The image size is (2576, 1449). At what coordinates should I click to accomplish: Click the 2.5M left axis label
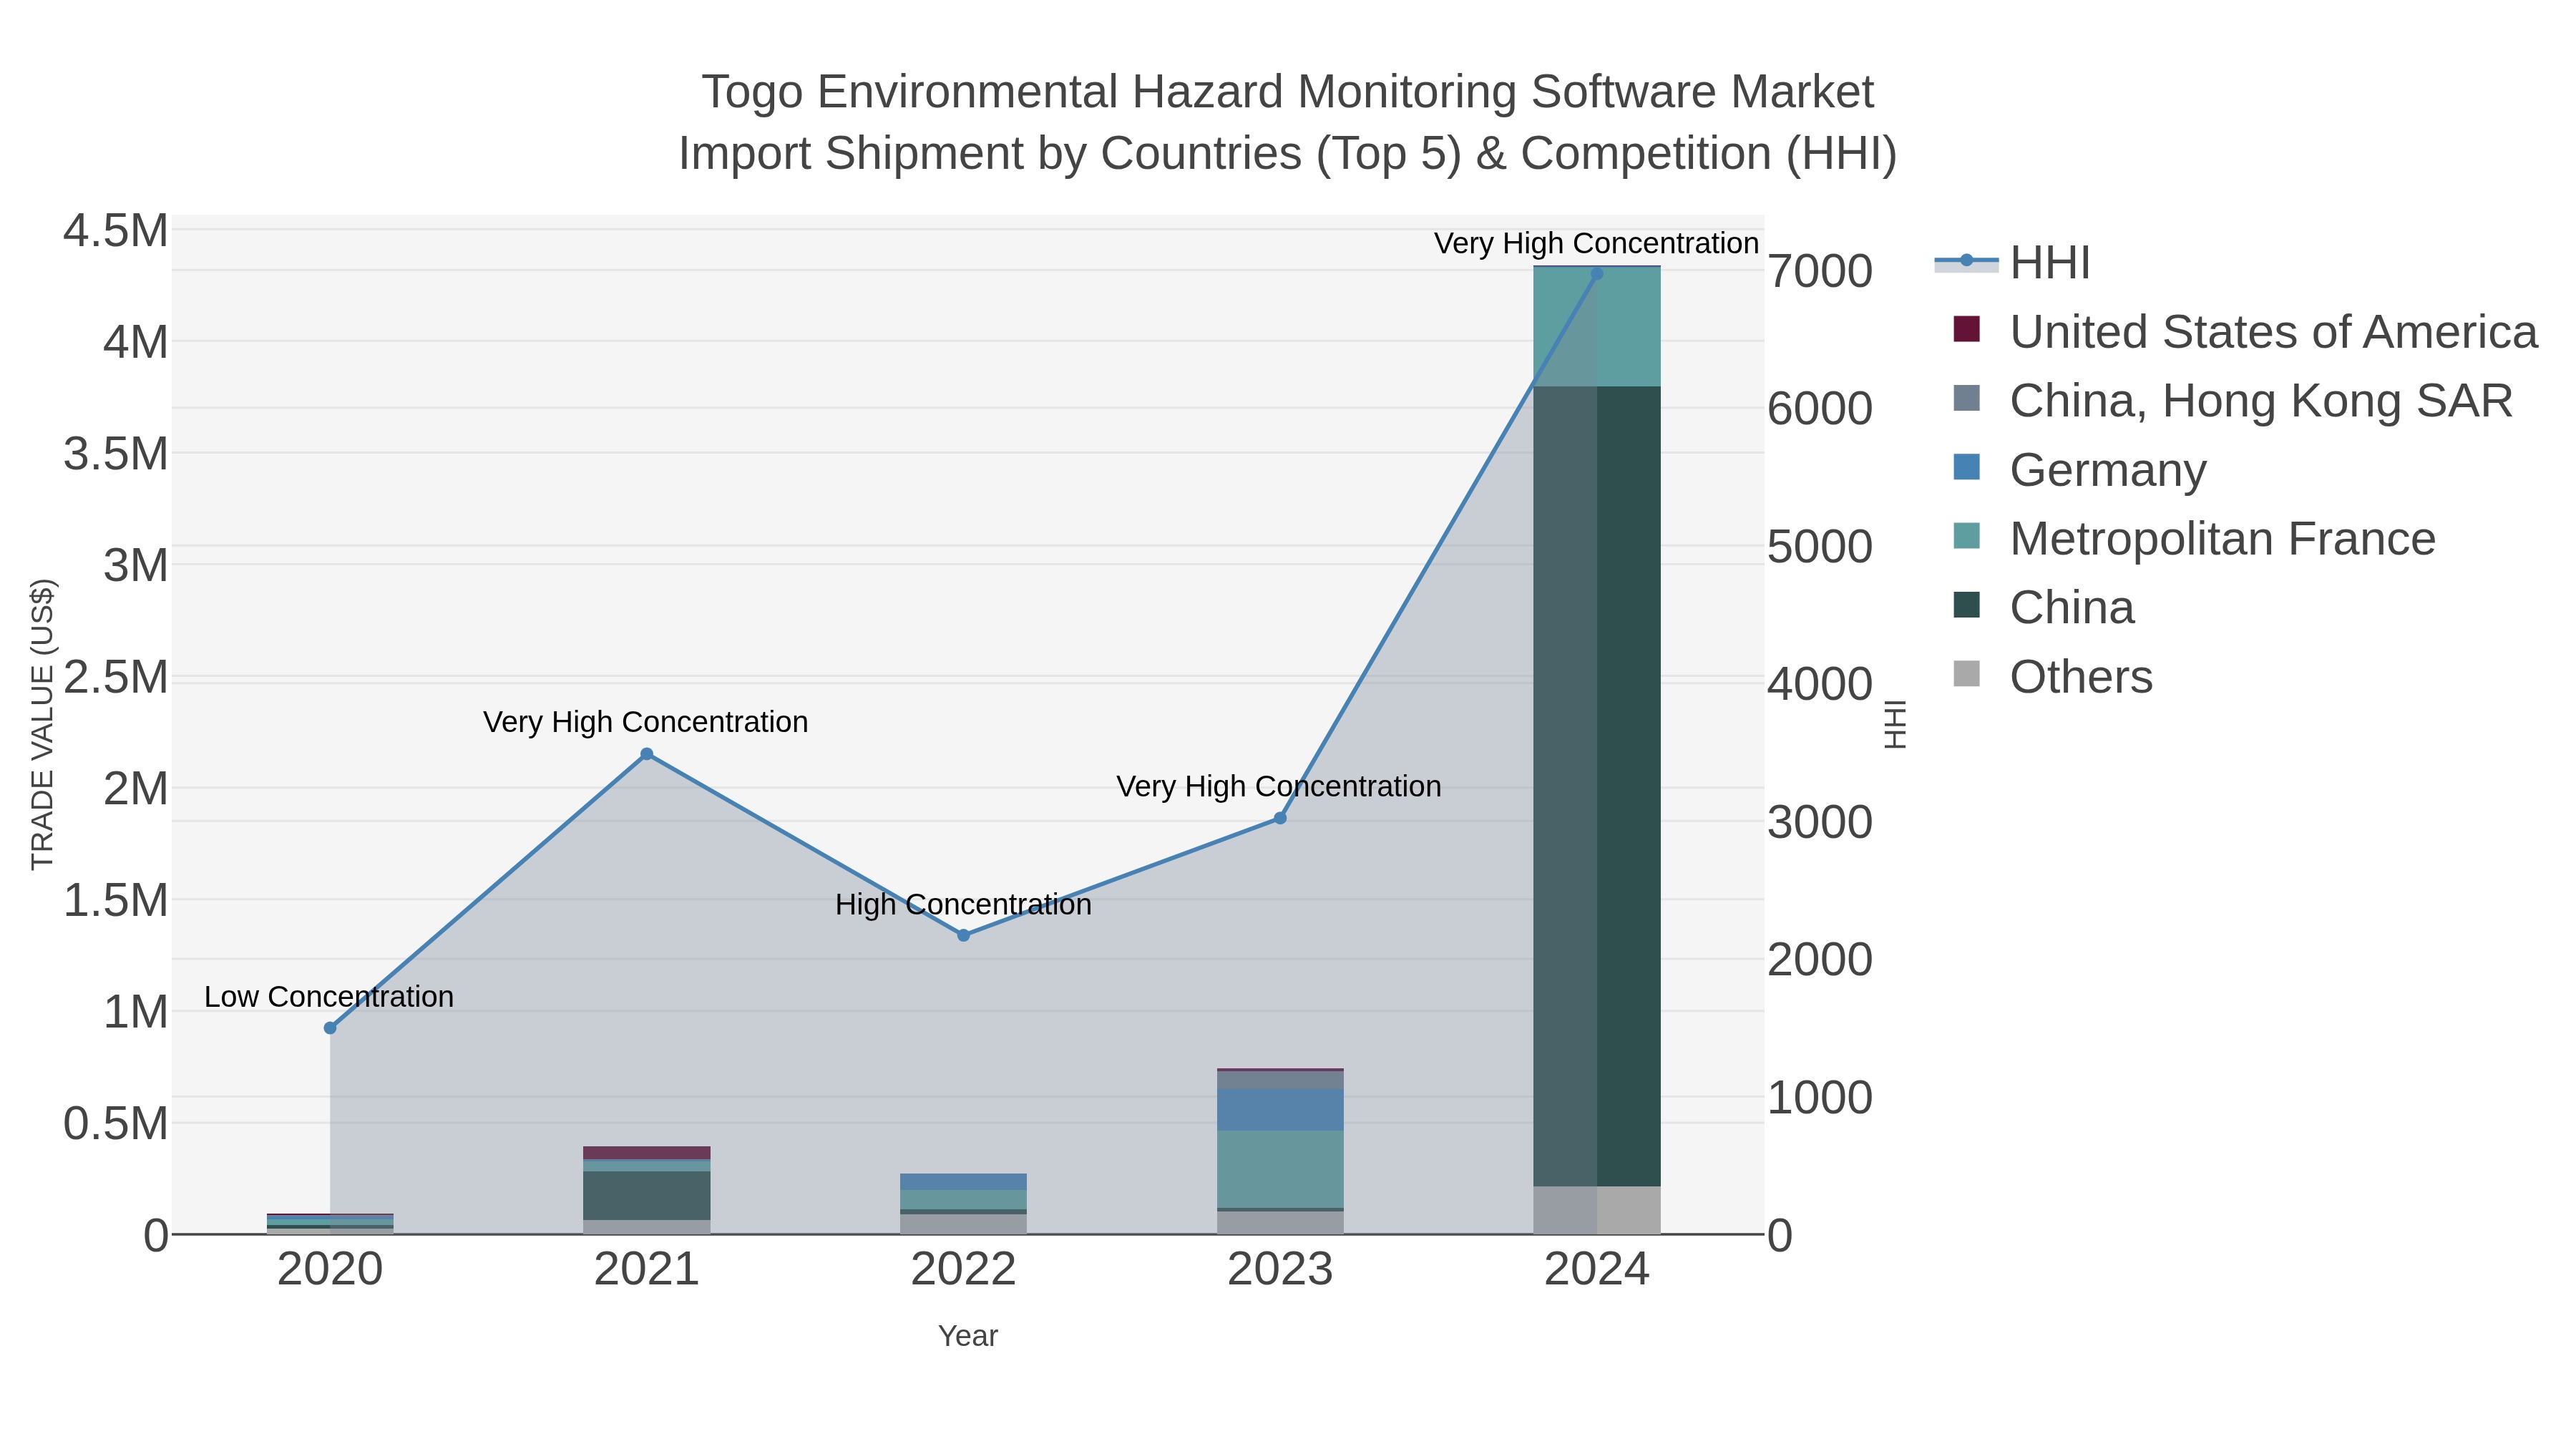click(x=116, y=677)
